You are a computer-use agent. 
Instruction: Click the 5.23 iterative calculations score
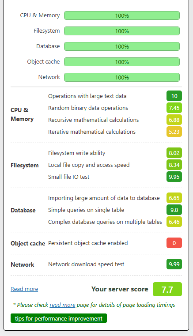(x=174, y=132)
